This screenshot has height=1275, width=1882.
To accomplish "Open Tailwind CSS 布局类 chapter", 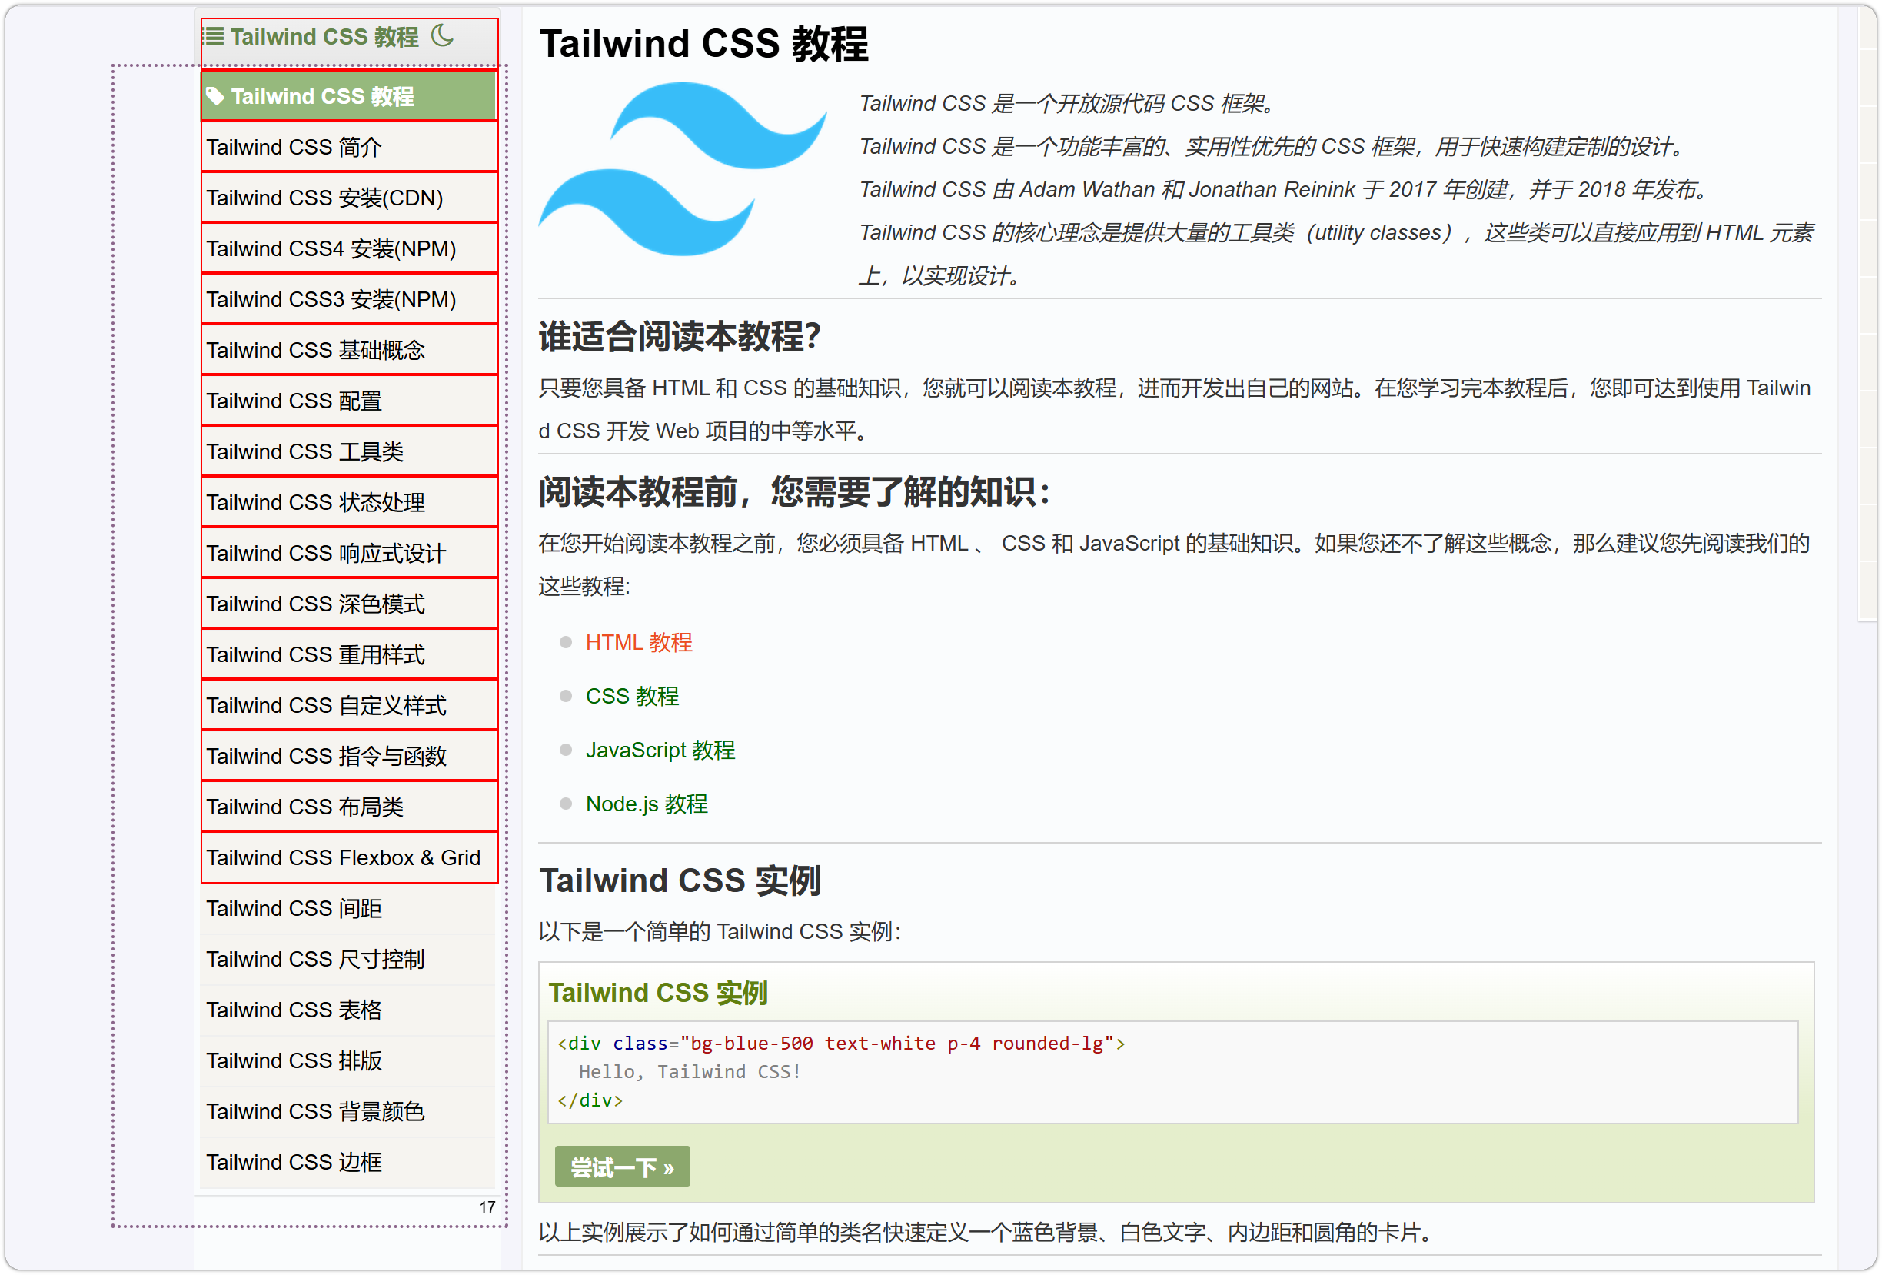I will pyautogui.click(x=349, y=807).
